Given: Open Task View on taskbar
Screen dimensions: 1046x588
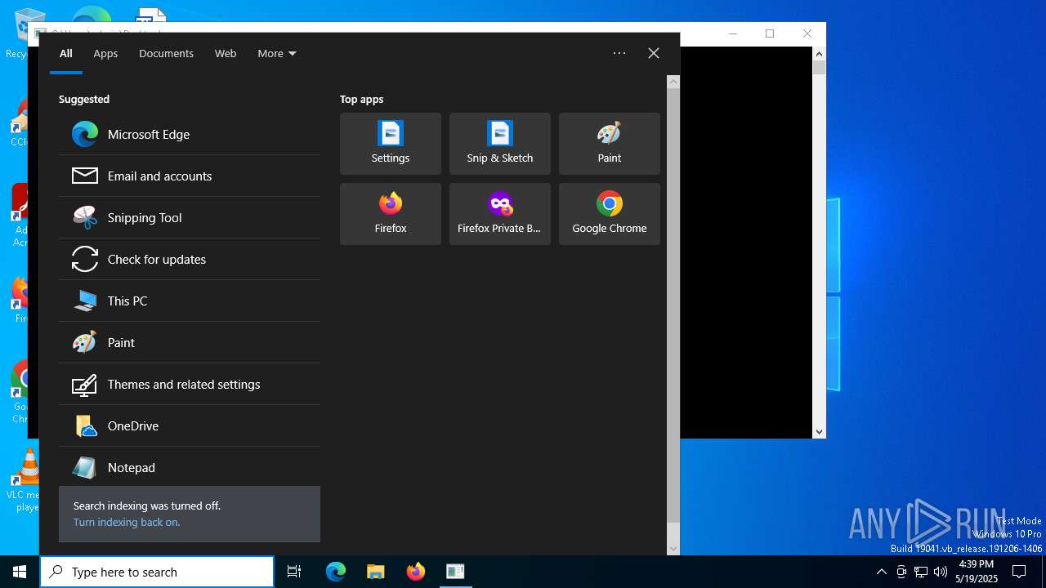Looking at the screenshot, I should 294,572.
